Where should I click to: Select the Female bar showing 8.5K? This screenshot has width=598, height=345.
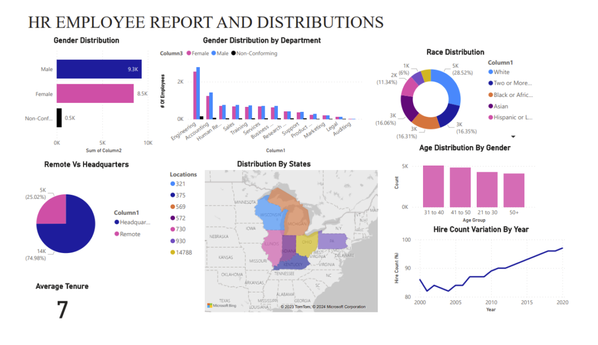(x=95, y=94)
